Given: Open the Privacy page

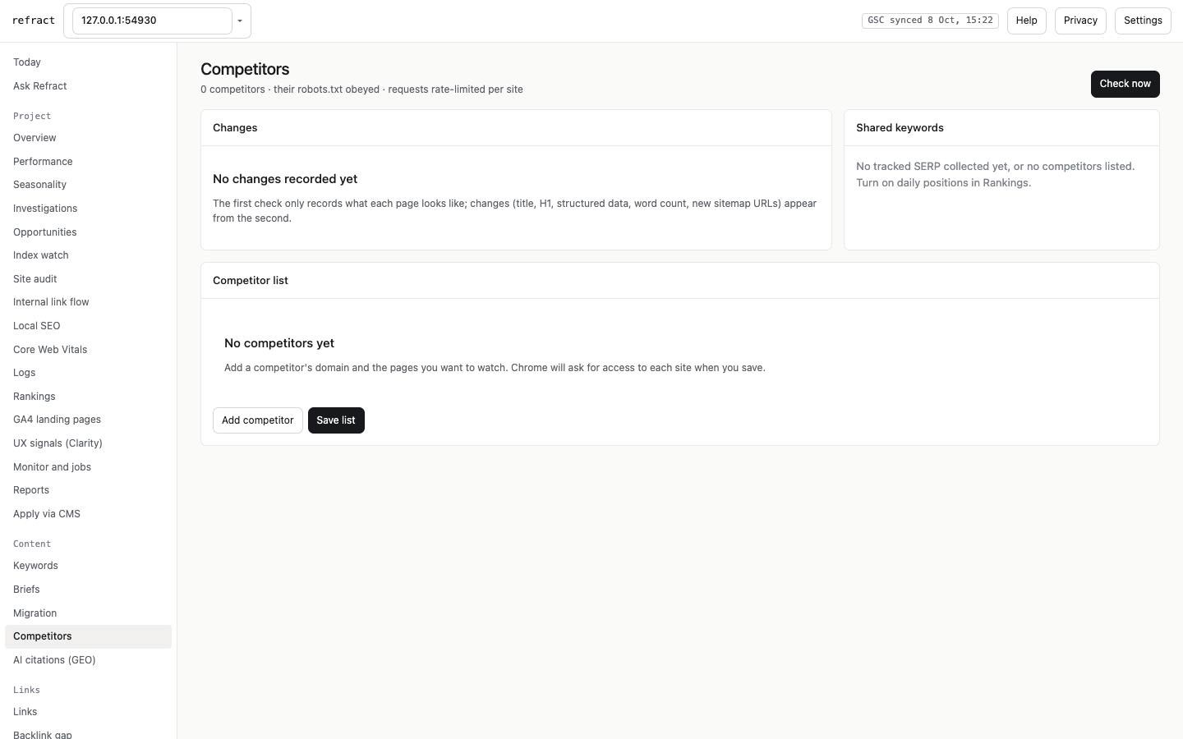Looking at the screenshot, I should click(x=1080, y=21).
